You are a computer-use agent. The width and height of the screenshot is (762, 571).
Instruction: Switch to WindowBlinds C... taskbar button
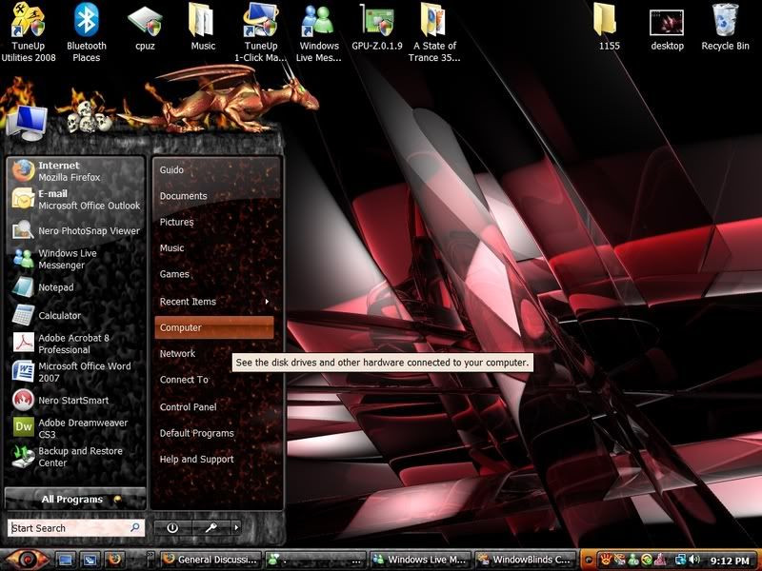tap(526, 560)
